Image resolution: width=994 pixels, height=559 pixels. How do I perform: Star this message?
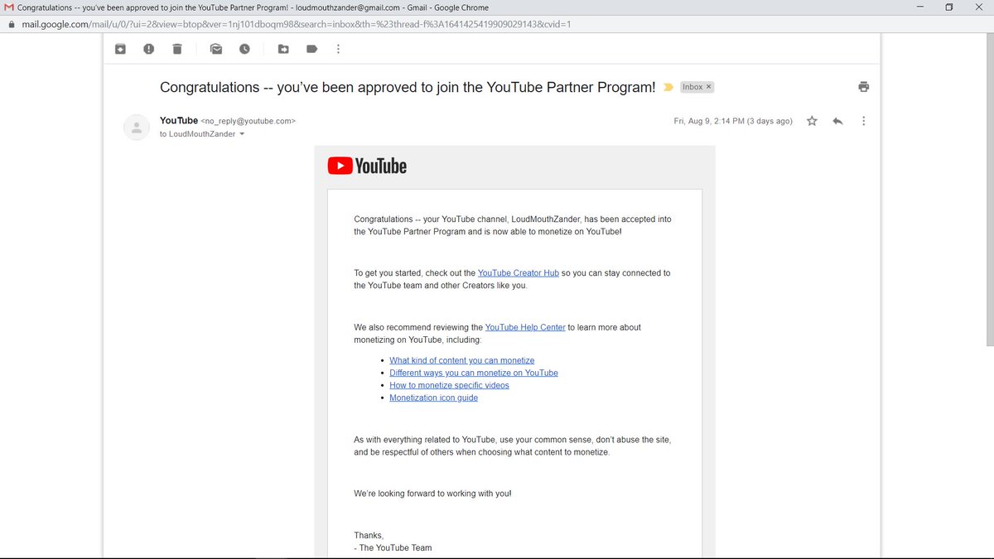point(812,121)
